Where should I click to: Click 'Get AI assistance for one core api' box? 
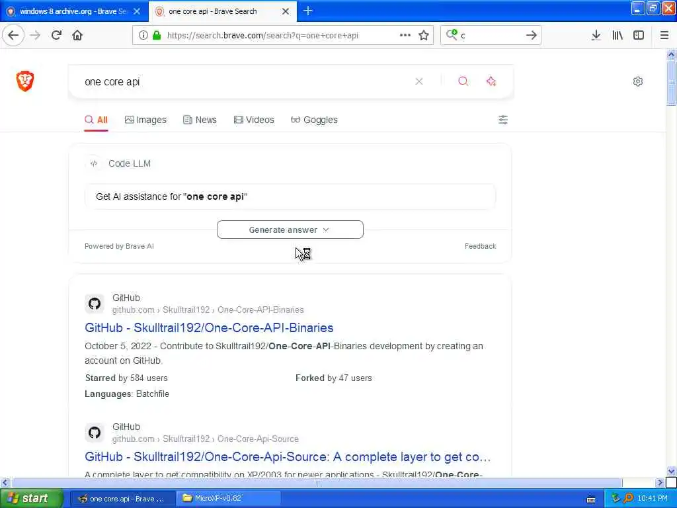pos(290,196)
